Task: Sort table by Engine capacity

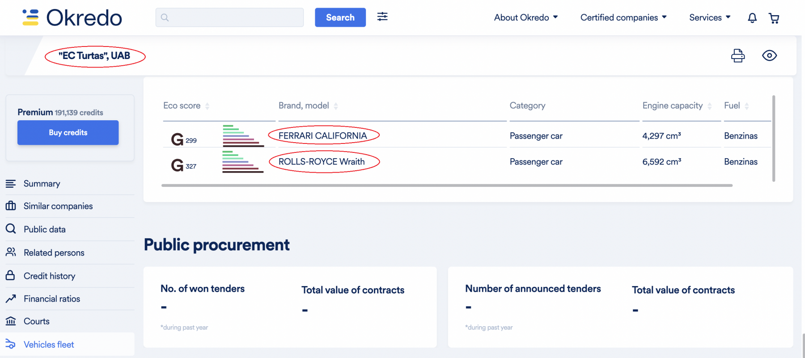Action: tap(677, 106)
